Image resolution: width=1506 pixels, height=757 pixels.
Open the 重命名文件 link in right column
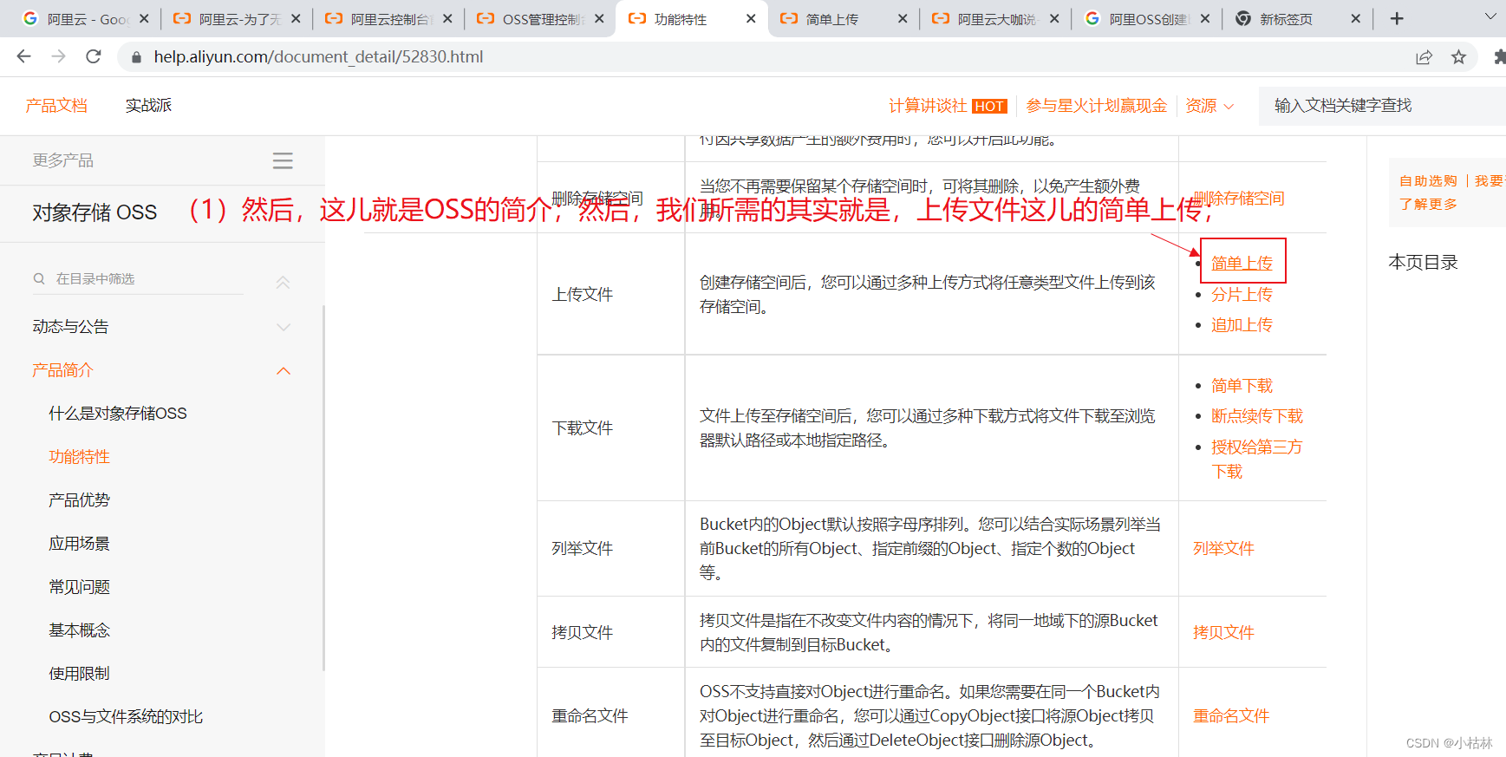click(x=1231, y=716)
